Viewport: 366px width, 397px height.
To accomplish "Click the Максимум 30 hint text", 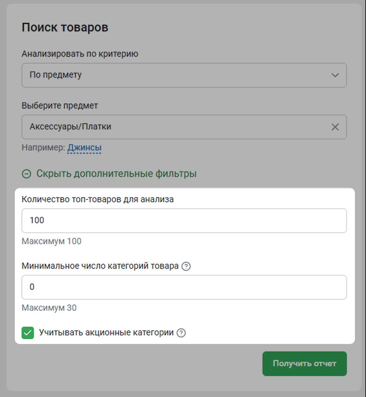I will pyautogui.click(x=49, y=308).
